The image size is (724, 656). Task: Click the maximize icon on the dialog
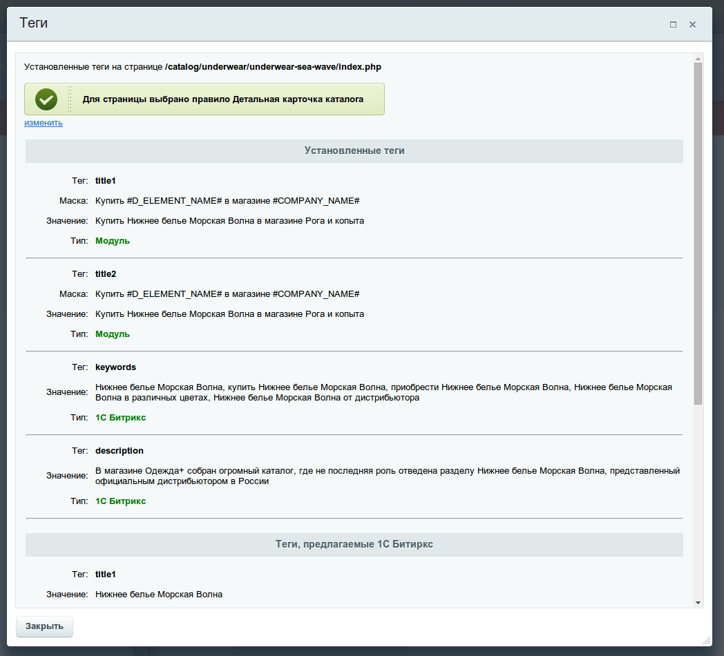(x=672, y=23)
